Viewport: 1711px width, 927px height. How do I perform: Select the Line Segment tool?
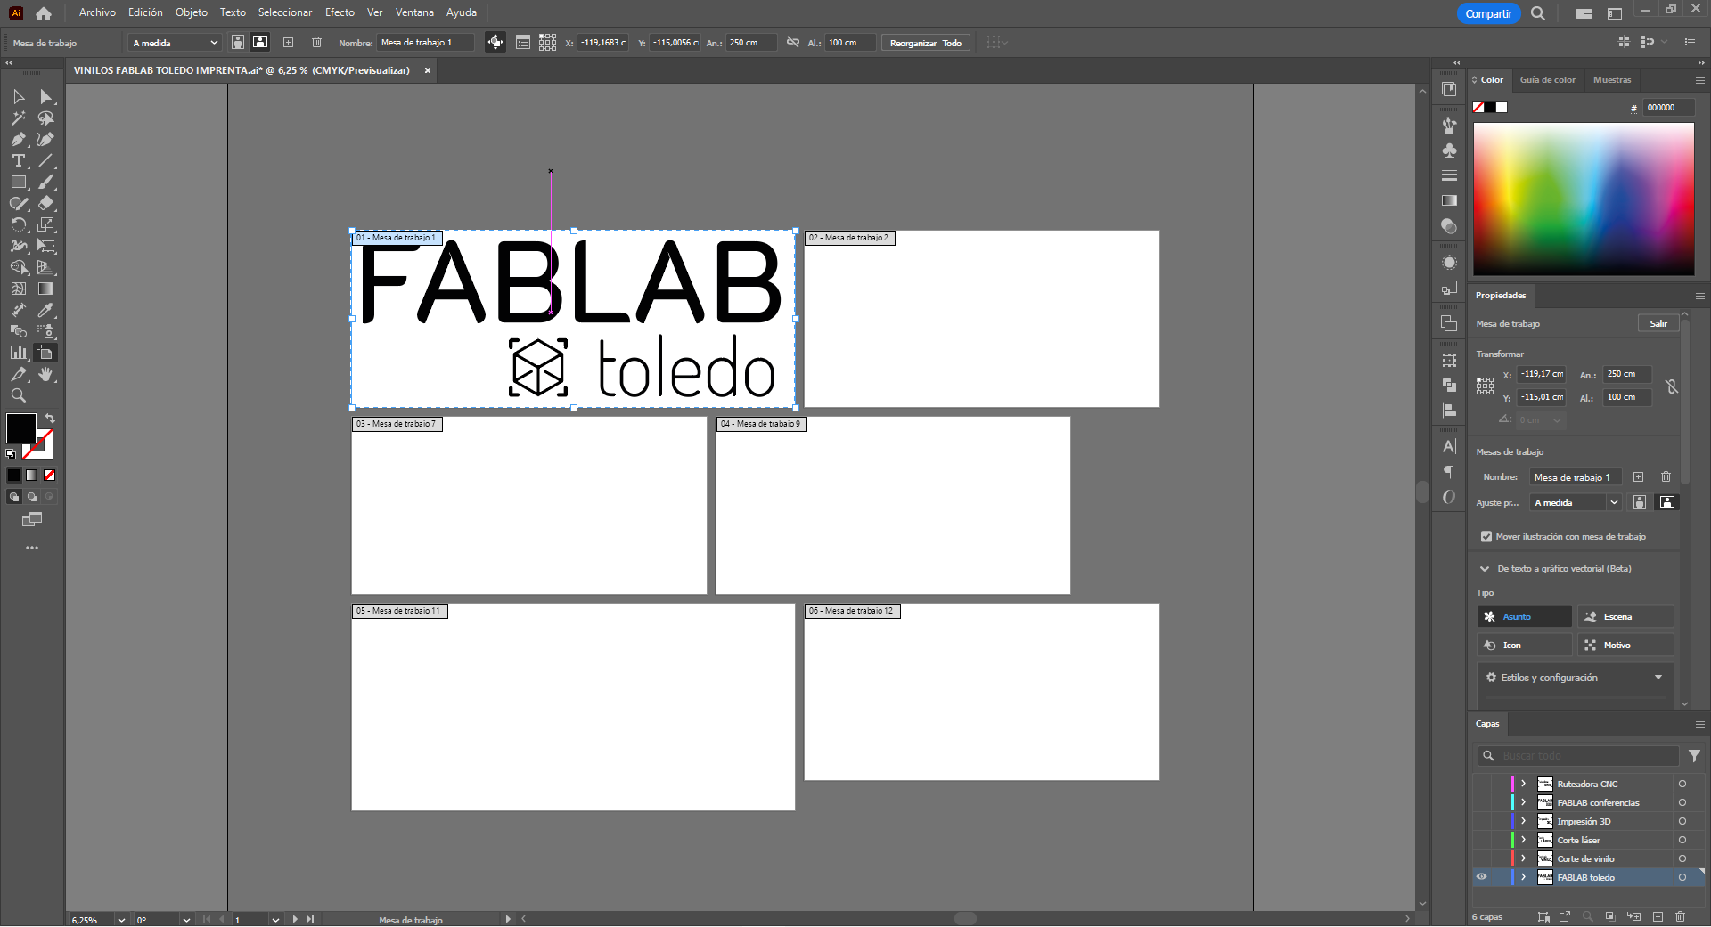pyautogui.click(x=46, y=160)
